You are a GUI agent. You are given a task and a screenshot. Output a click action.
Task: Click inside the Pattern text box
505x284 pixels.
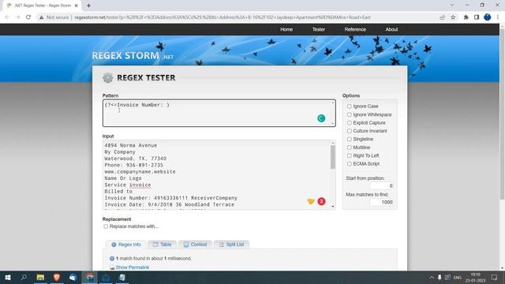point(219,113)
